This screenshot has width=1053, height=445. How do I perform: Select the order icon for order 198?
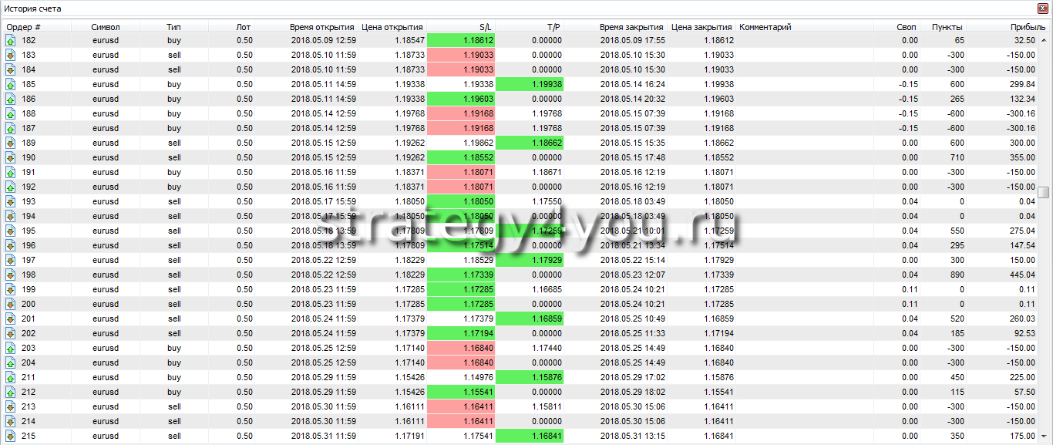click(x=11, y=275)
